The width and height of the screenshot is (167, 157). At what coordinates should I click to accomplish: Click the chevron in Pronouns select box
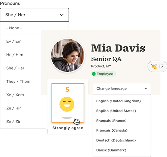[x=62, y=15]
